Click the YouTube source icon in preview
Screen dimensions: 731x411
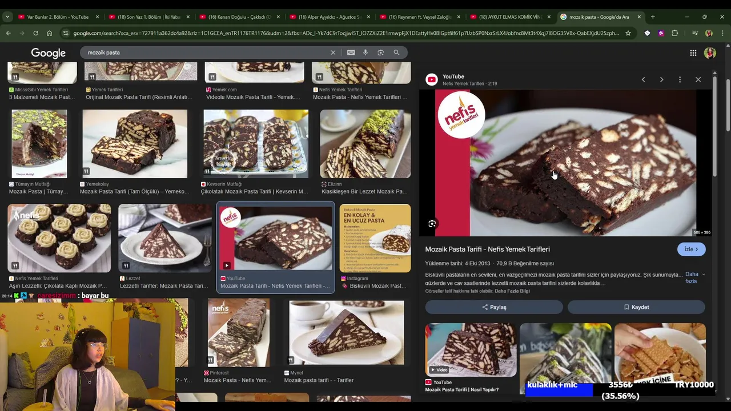coord(432,80)
